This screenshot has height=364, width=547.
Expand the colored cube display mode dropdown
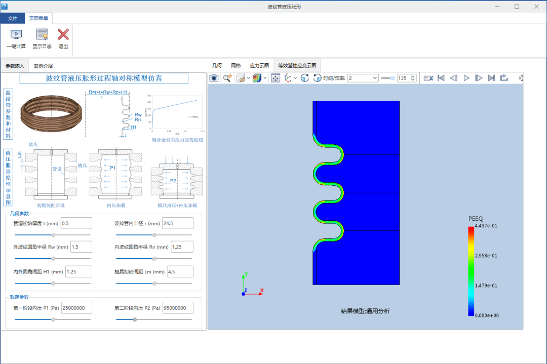[265, 78]
